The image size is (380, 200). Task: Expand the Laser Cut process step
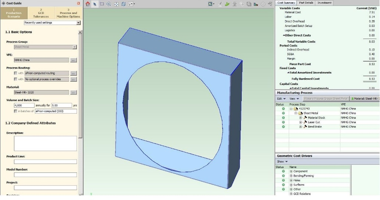(301, 122)
